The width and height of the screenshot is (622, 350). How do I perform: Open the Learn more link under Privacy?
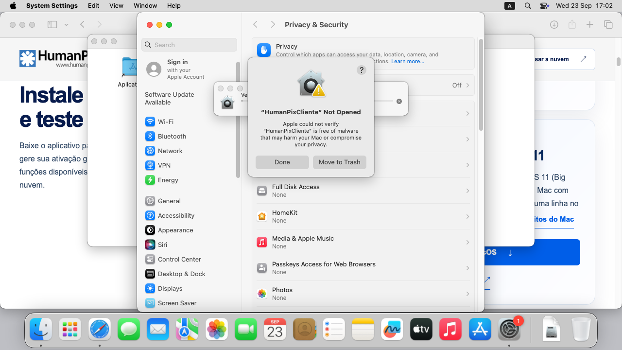coord(408,61)
